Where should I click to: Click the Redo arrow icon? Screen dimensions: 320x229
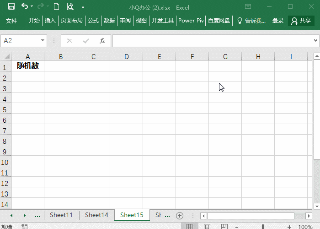coord(41,6)
